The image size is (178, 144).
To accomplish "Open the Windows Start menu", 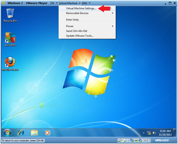I will (x=7, y=133).
